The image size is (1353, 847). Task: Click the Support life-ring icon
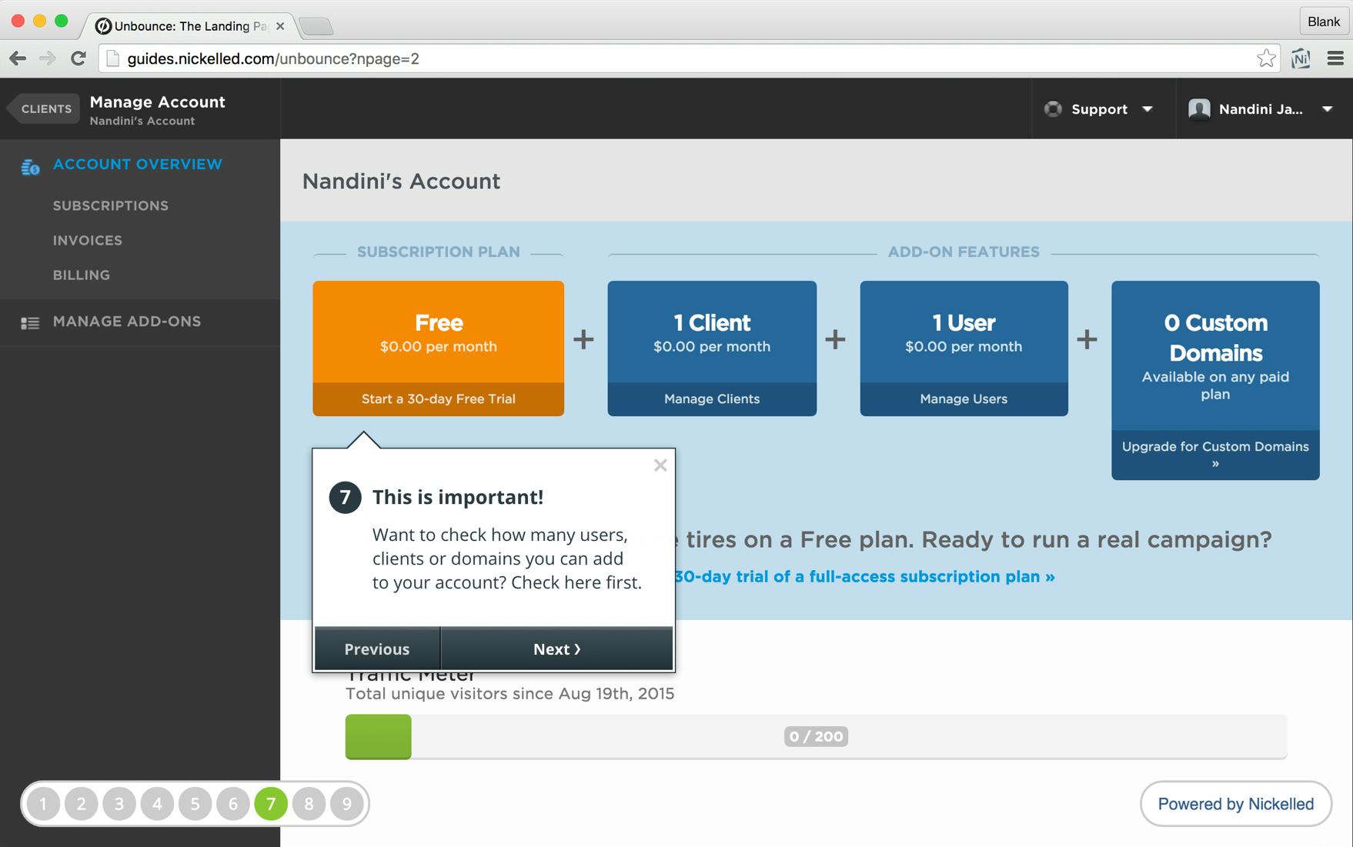pos(1054,108)
